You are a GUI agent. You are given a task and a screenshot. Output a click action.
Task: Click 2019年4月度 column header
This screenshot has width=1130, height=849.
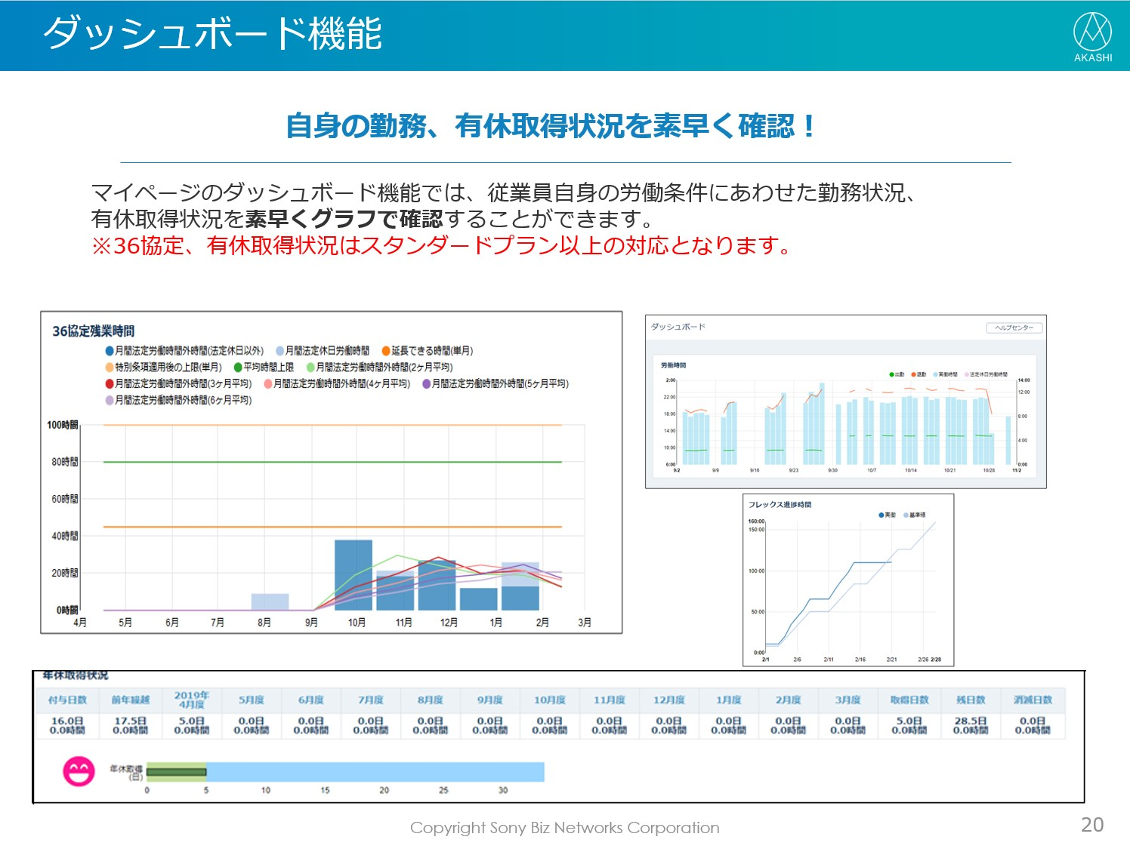pyautogui.click(x=191, y=700)
